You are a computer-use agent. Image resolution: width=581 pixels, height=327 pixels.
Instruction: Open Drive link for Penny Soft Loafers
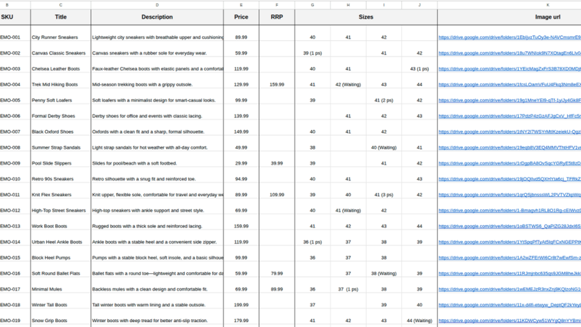pyautogui.click(x=510, y=100)
